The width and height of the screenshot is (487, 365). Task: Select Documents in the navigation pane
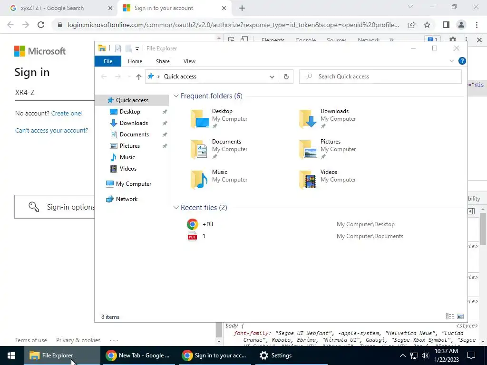click(x=134, y=134)
